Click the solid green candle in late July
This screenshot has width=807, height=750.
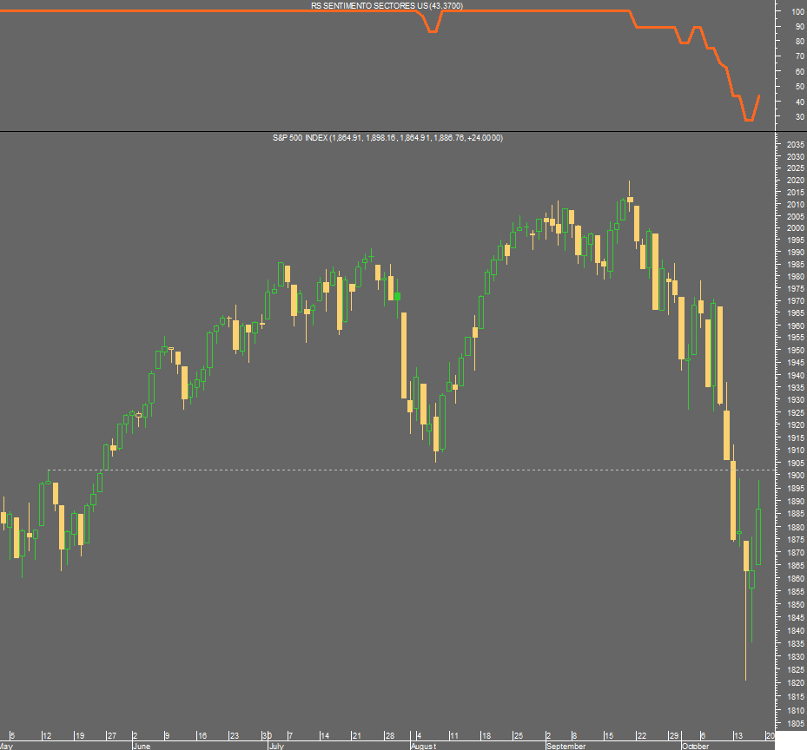397,296
